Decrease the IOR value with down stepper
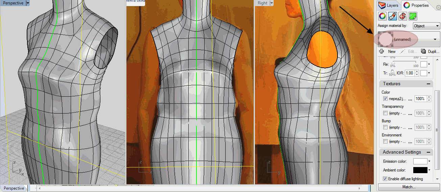 pos(417,75)
